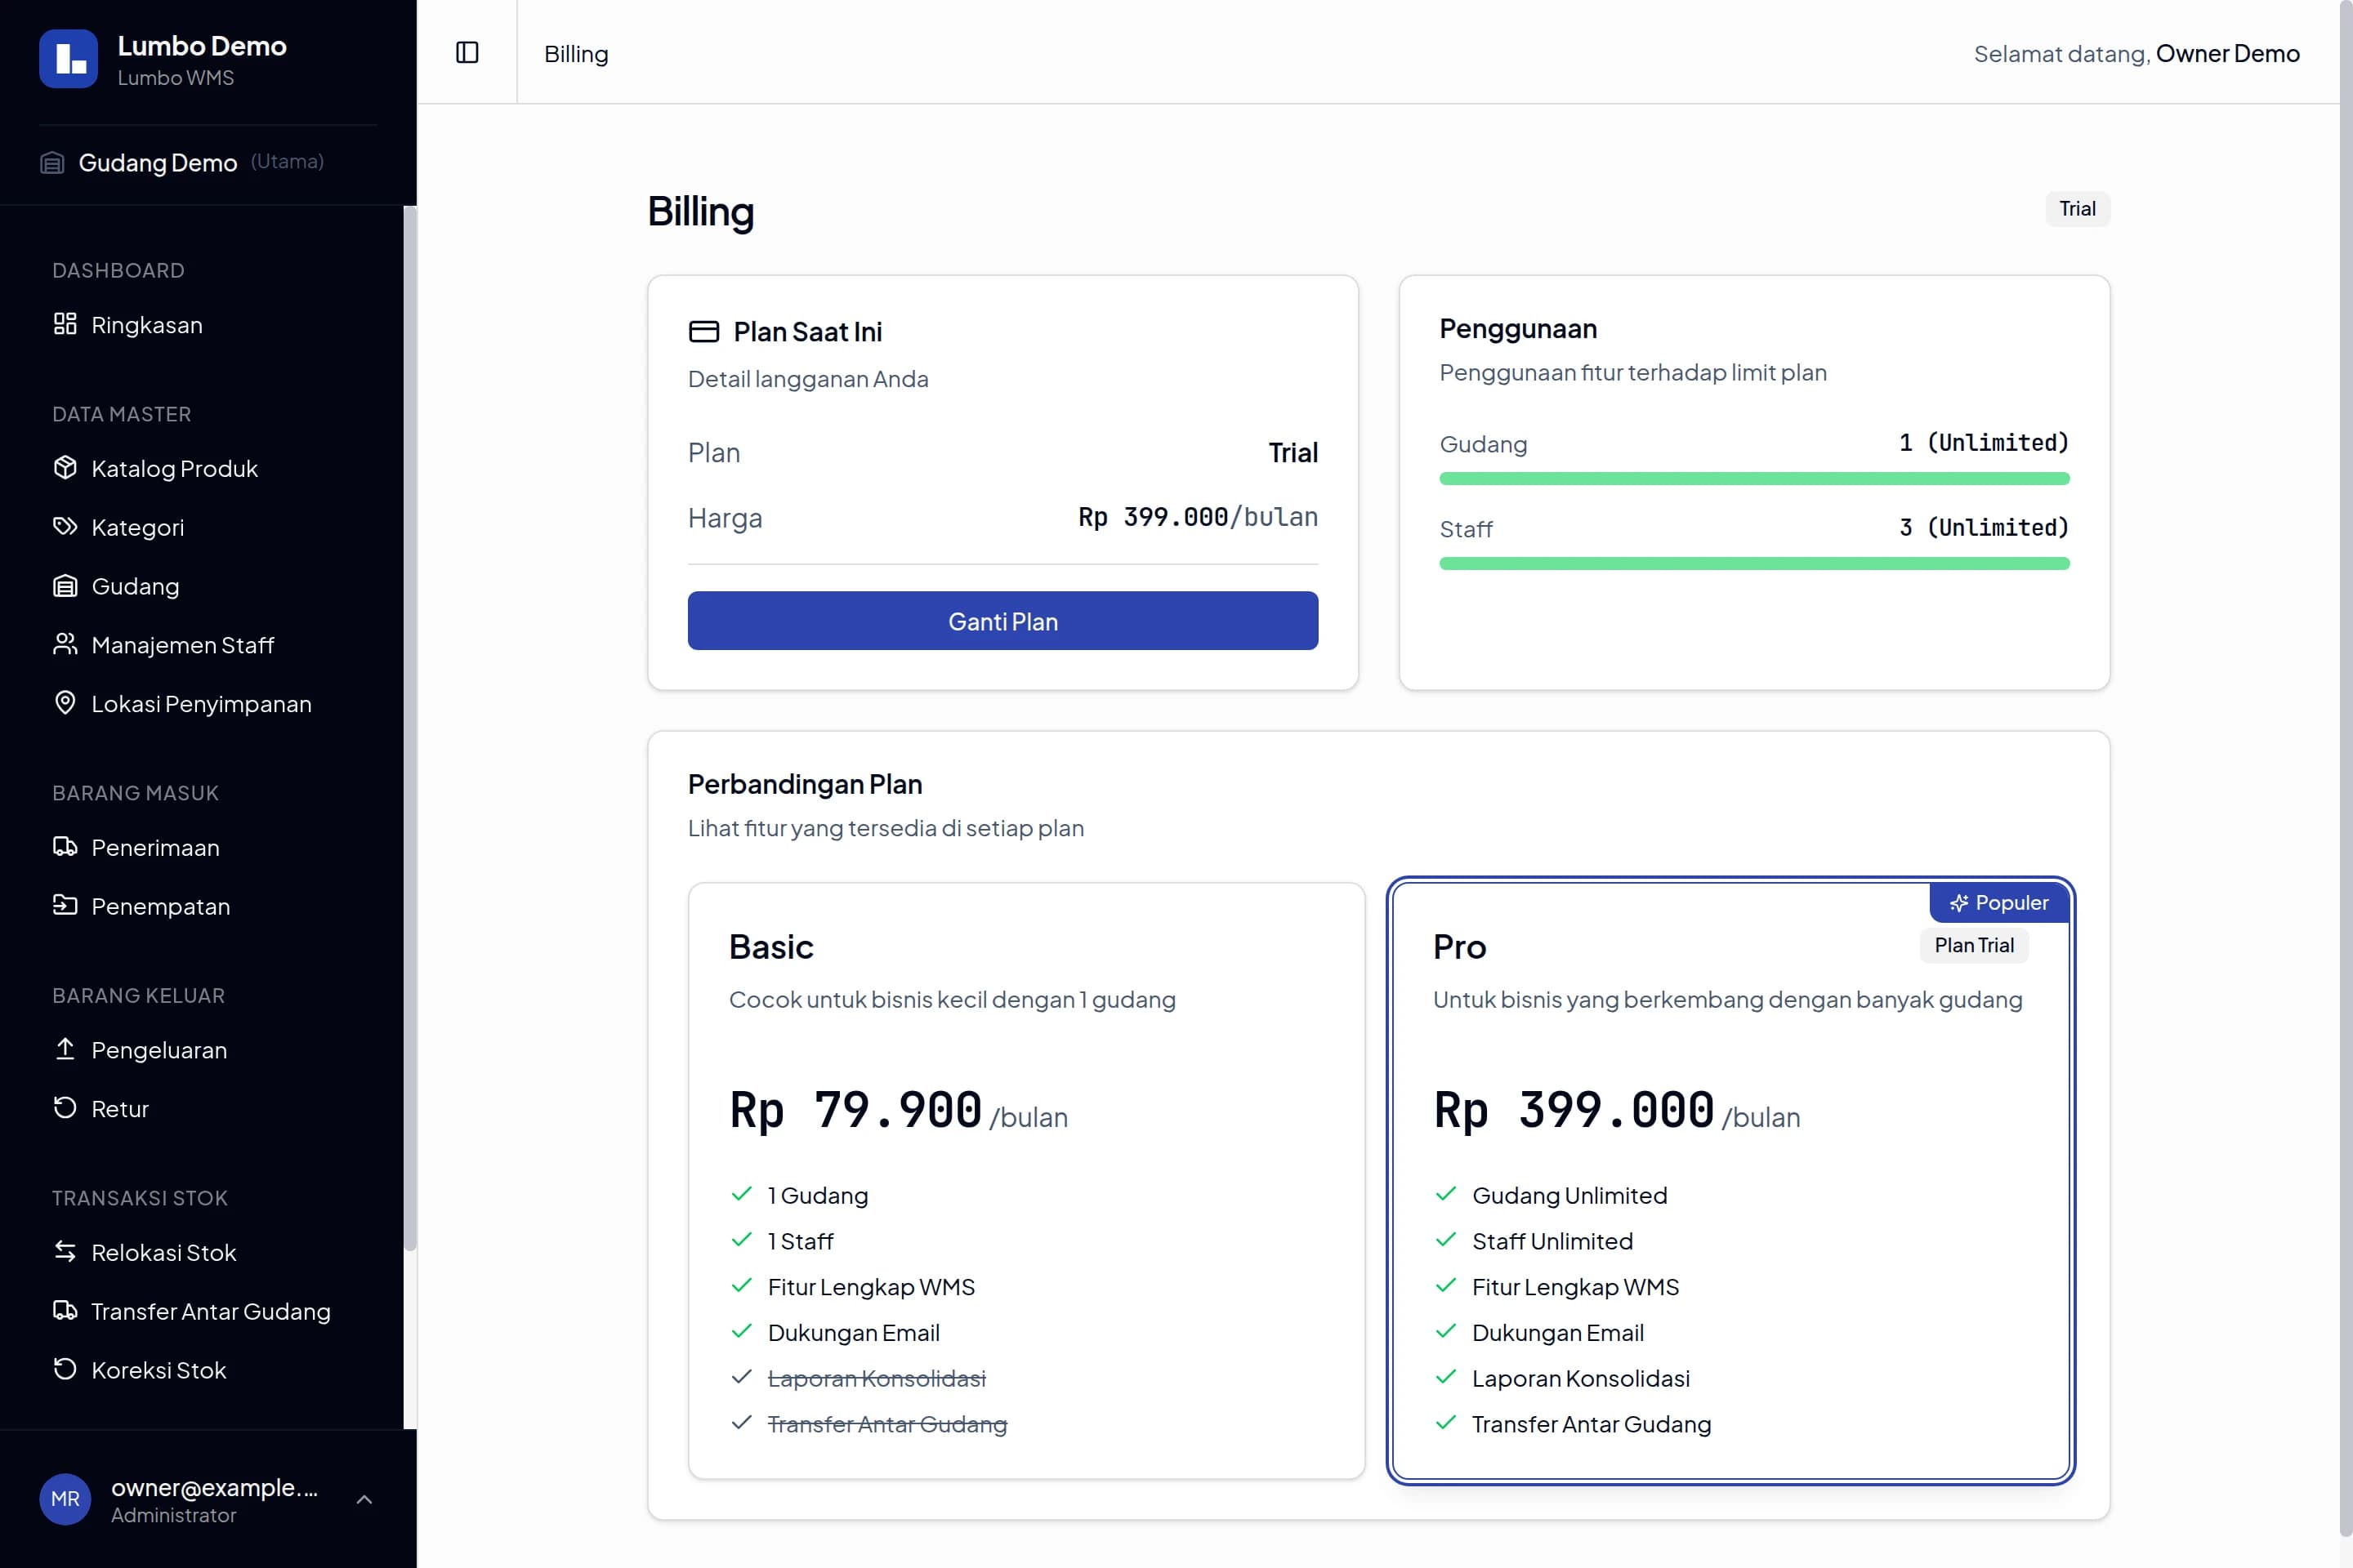
Task: Open Ringkasan menu item
Action: [x=208, y=325]
